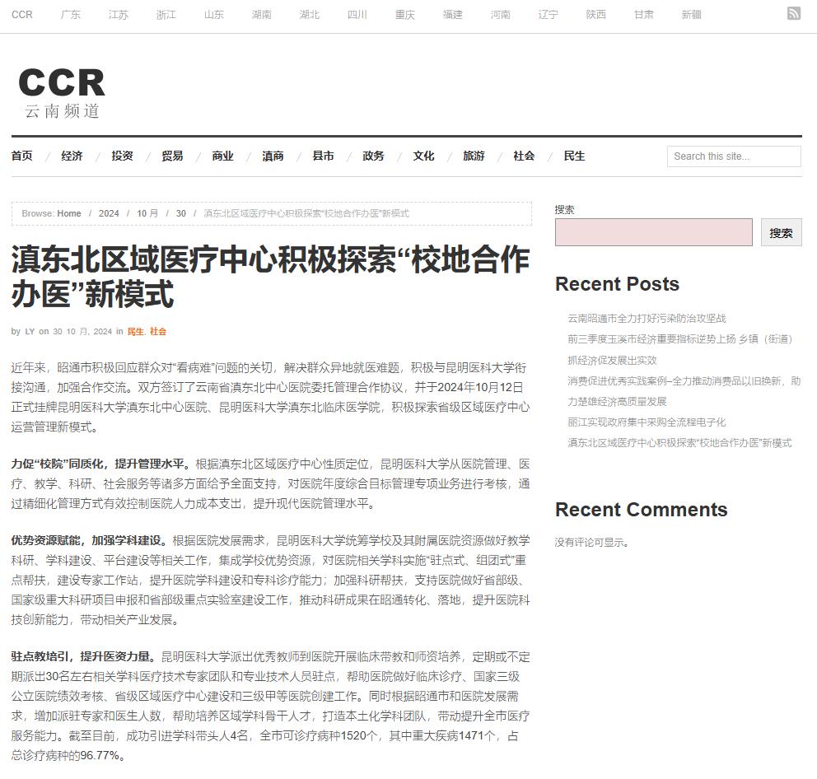
Task: Click the 搜索 button in sidebar
Action: pos(781,232)
